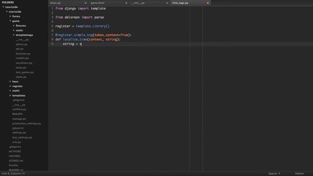
Task: Click the @register.simple_tag decorator line
Action: click(x=93, y=35)
